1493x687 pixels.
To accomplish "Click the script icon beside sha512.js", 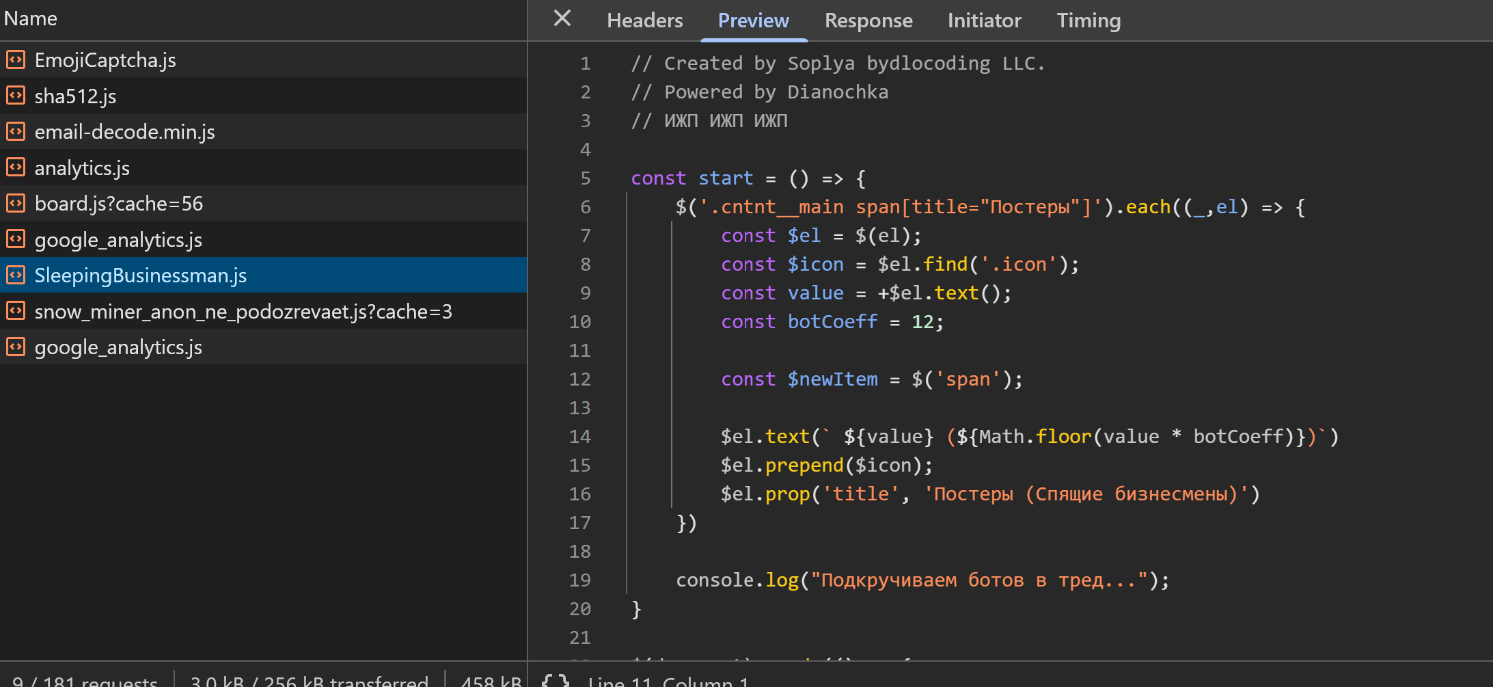I will (16, 96).
